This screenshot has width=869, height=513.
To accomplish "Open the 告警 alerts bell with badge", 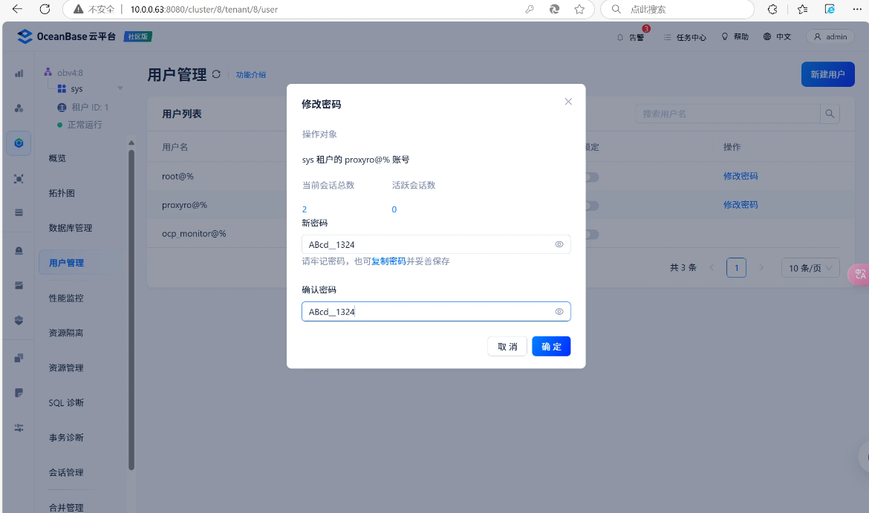I will [x=632, y=36].
